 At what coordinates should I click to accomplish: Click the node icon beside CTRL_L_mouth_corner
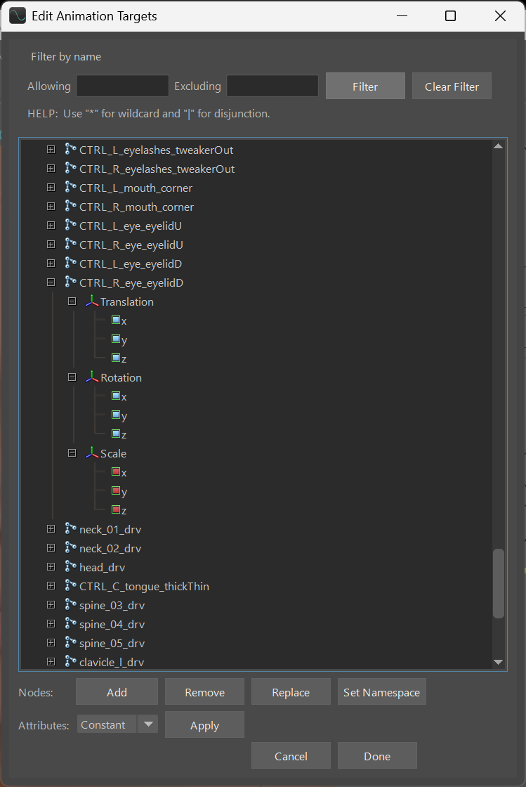(x=70, y=188)
